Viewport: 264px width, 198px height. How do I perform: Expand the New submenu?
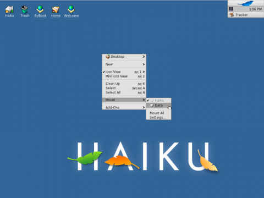[124, 64]
